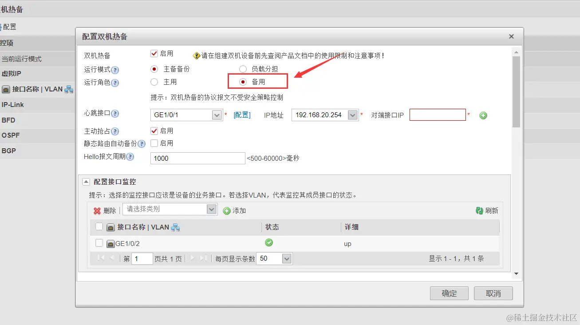Select 主用 role radio button
The width and height of the screenshot is (580, 325).
pos(154,82)
